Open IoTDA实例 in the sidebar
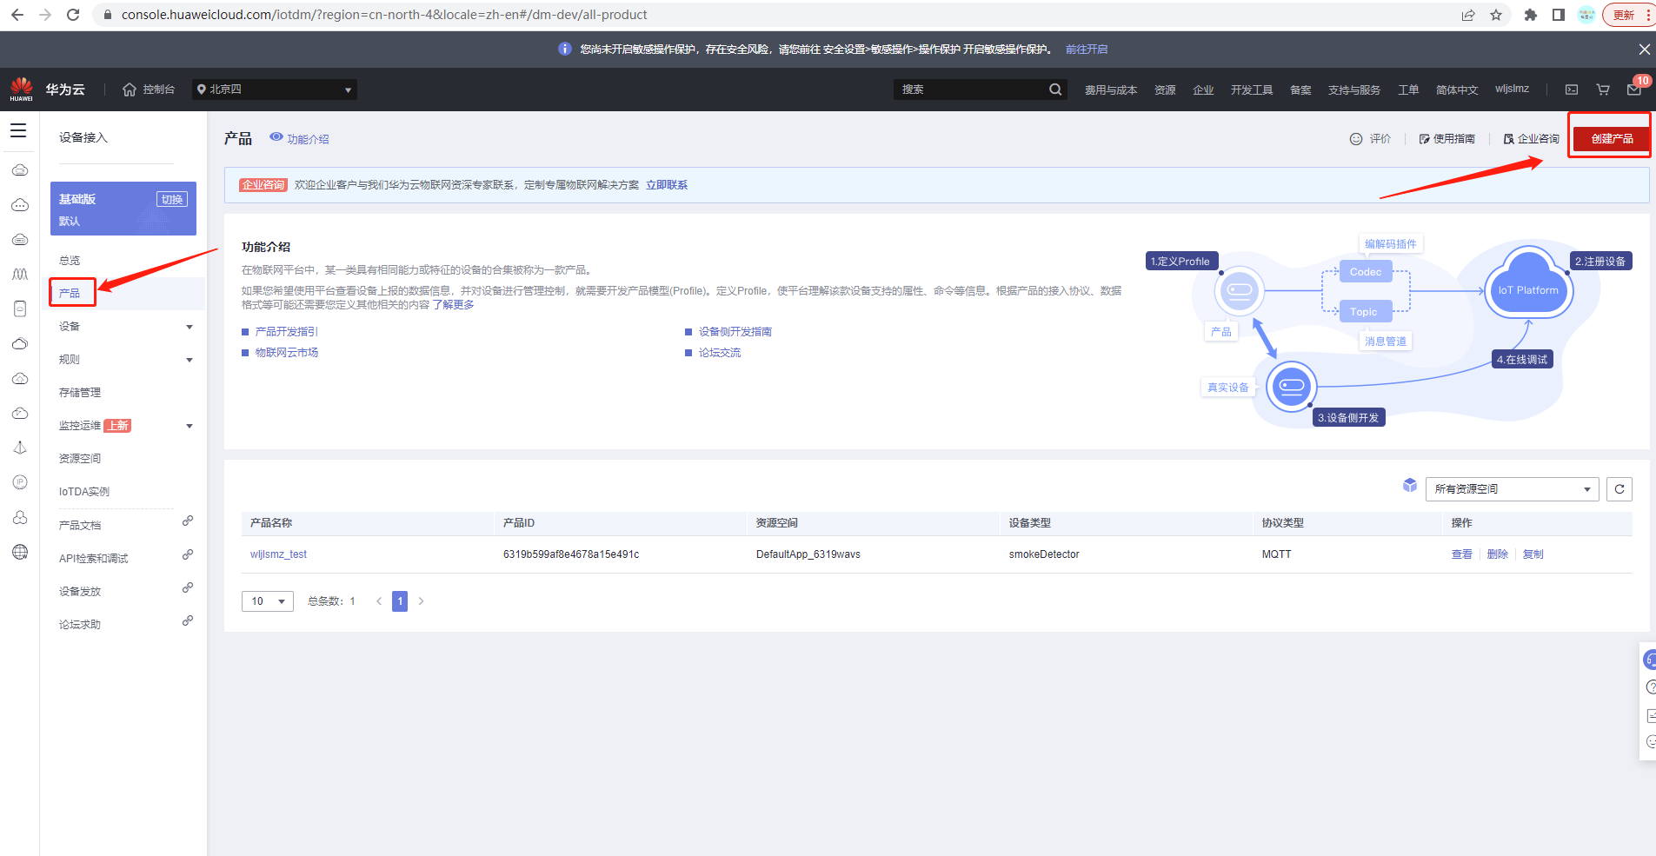Image resolution: width=1656 pixels, height=856 pixels. (84, 492)
